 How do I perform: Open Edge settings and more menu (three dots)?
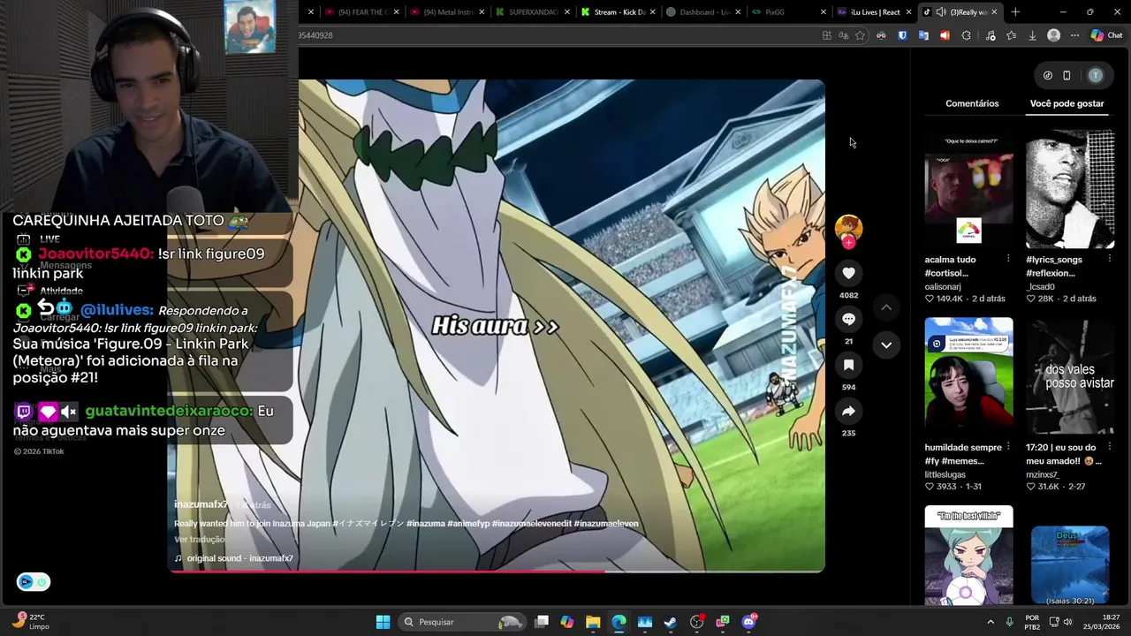point(1074,35)
